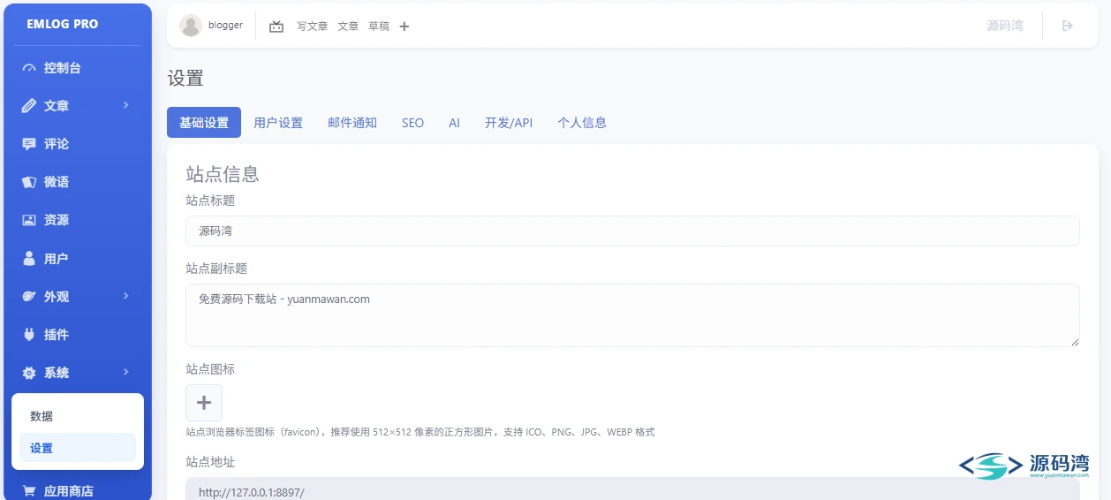
Task: Click the favicon hint text below 站点图标
Action: point(420,432)
